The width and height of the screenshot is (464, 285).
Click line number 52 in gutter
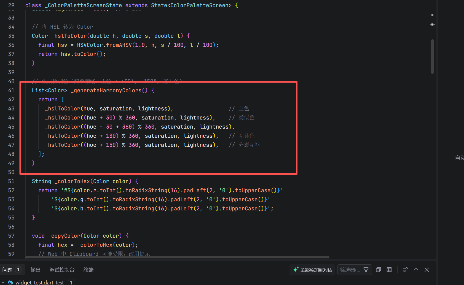click(11, 190)
